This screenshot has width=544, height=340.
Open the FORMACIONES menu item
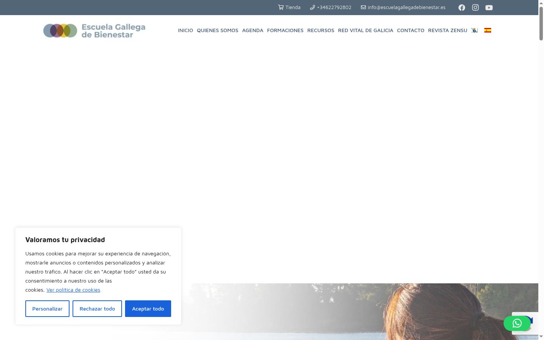pyautogui.click(x=285, y=30)
